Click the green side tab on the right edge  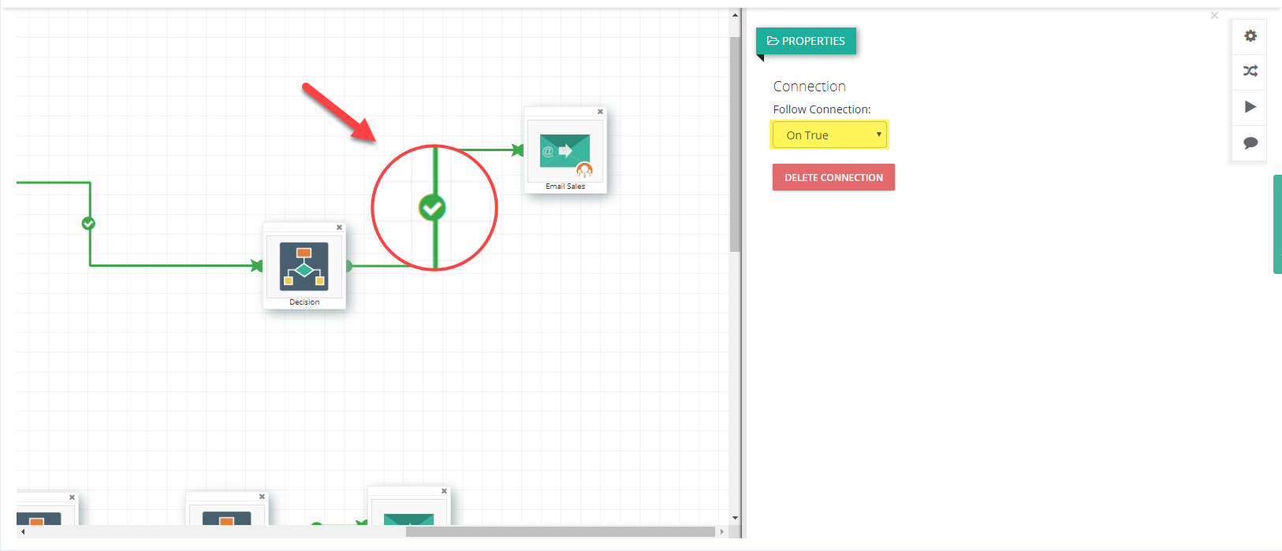1277,224
